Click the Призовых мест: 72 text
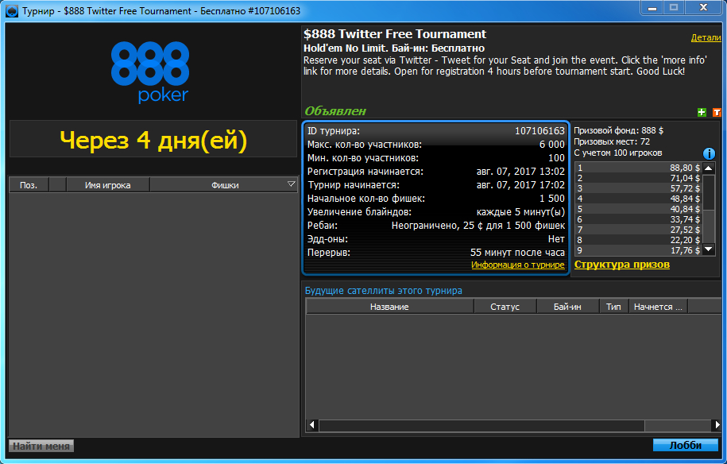The image size is (727, 464). 612,142
